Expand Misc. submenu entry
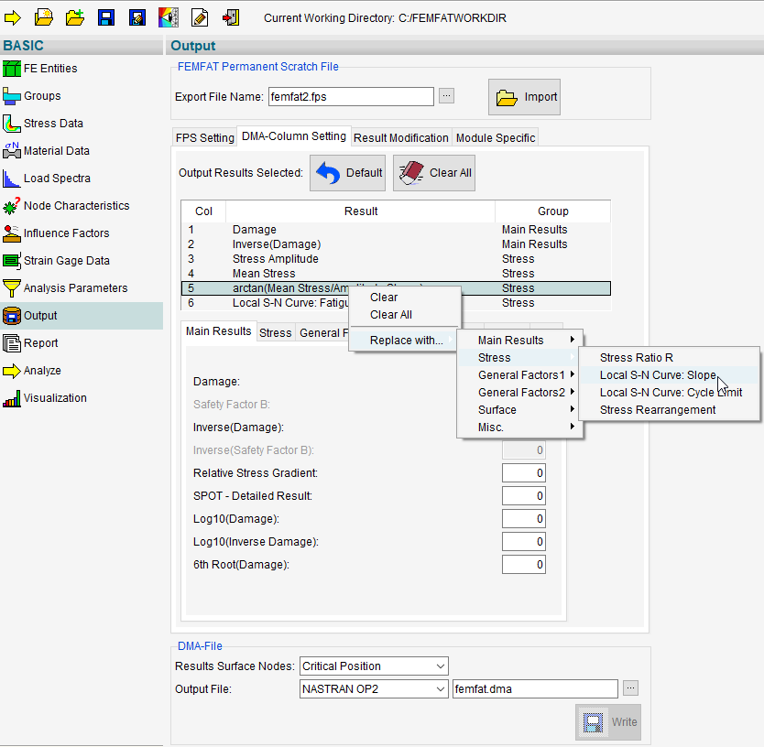Screen dimensions: 764x747 point(519,428)
